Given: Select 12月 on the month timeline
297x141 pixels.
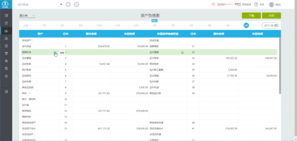Looking at the screenshot, I should [136, 25].
